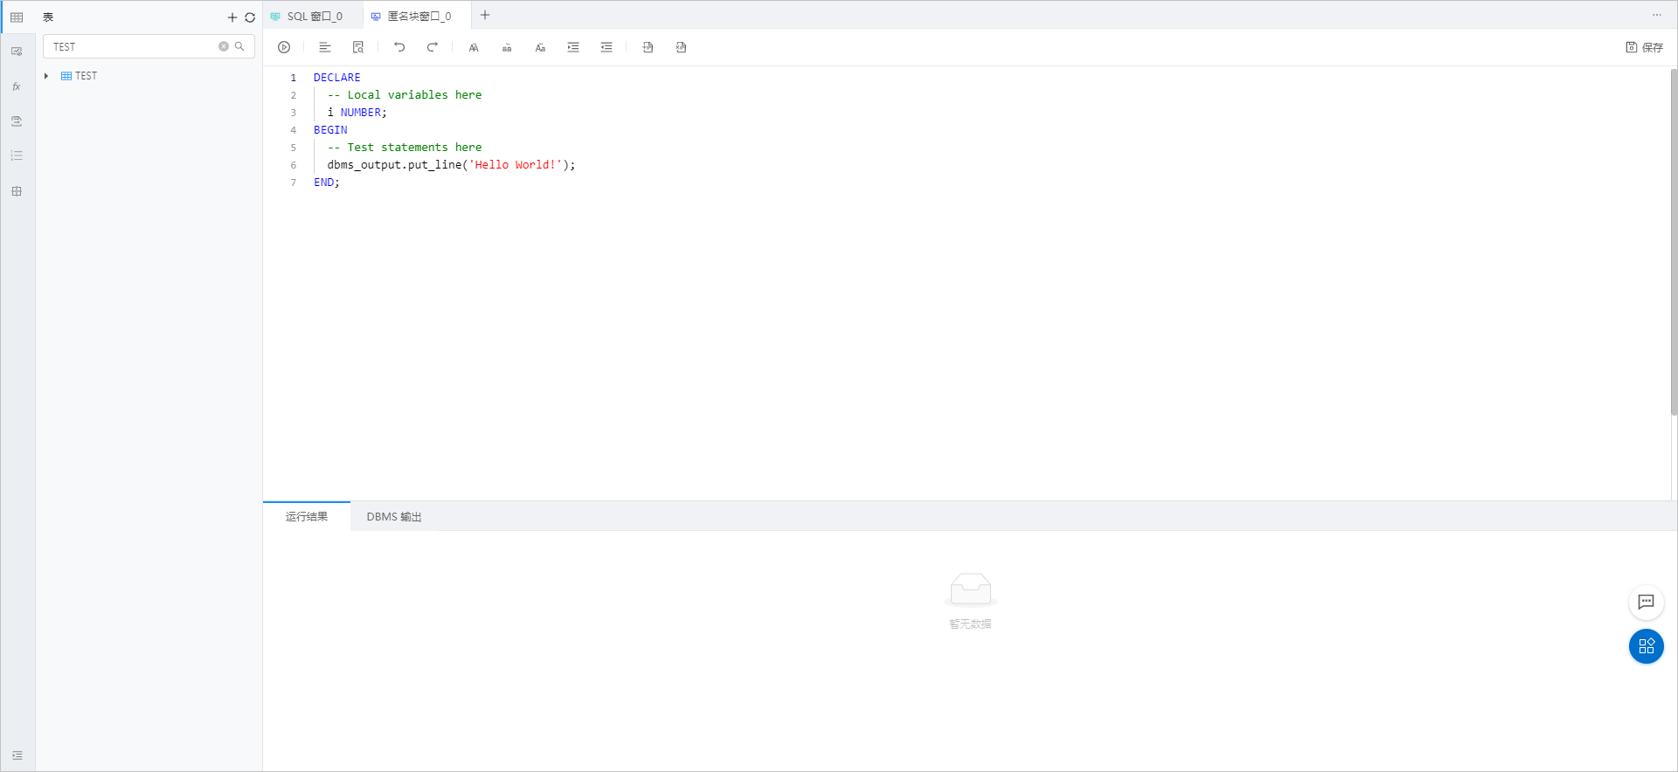This screenshot has width=1678, height=772.
Task: Convert selected text to uppercase (AA icon)
Action: pos(474,47)
